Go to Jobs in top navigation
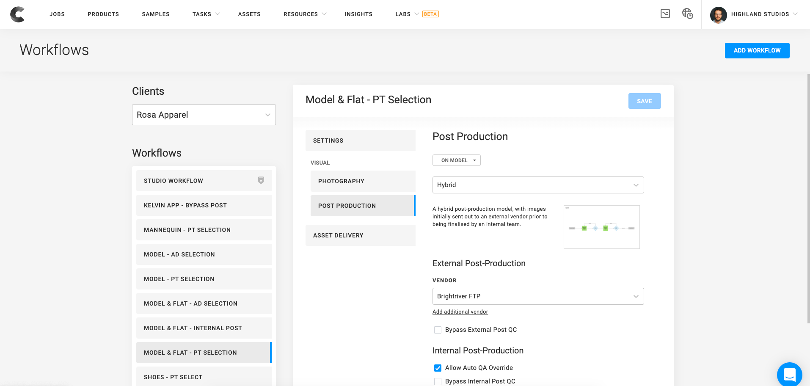Image resolution: width=810 pixels, height=386 pixels. point(57,14)
